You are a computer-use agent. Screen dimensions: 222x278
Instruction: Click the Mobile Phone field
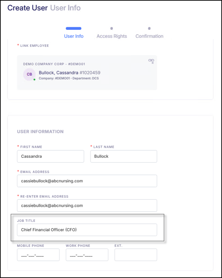coord(38,255)
